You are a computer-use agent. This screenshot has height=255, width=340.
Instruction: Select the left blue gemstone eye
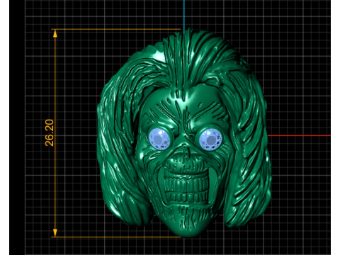[159, 139]
